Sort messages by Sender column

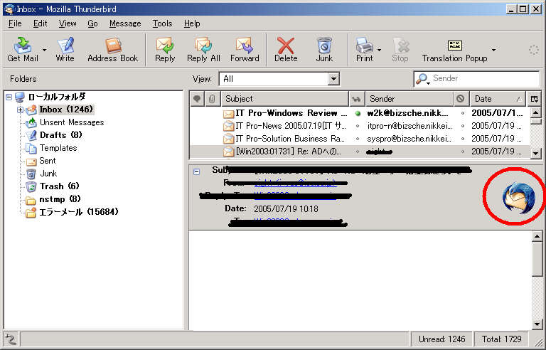click(409, 99)
